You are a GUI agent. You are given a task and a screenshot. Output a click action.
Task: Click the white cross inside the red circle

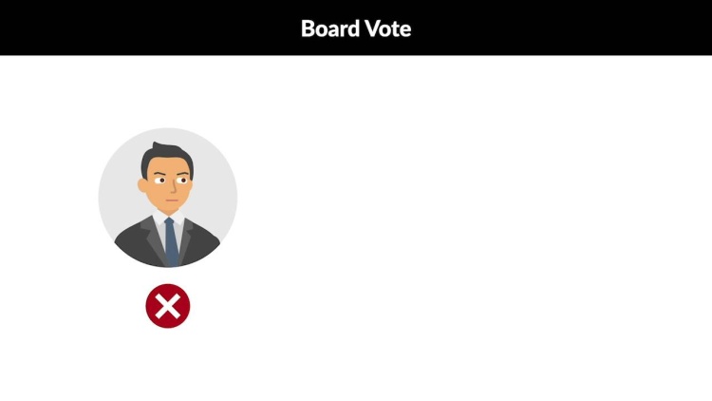click(x=167, y=306)
